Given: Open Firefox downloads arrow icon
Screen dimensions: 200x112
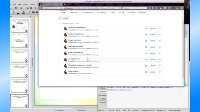Looking at the screenshot, I should (157, 8).
